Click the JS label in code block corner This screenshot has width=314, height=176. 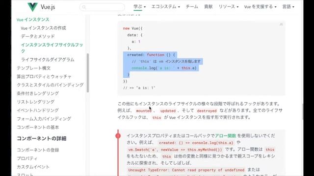point(281,24)
